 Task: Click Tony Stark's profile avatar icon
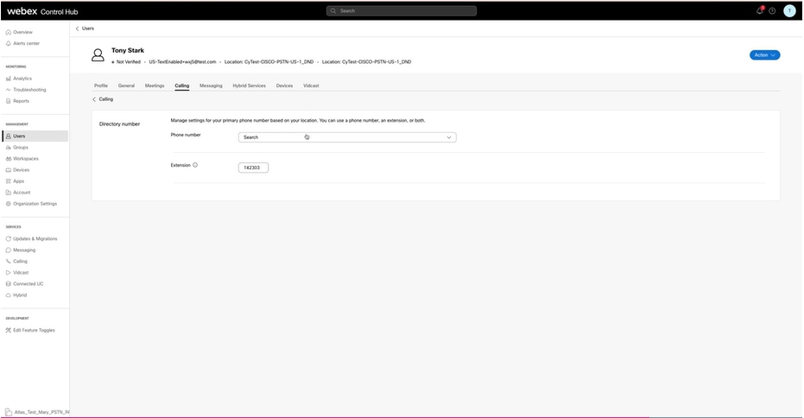[98, 55]
